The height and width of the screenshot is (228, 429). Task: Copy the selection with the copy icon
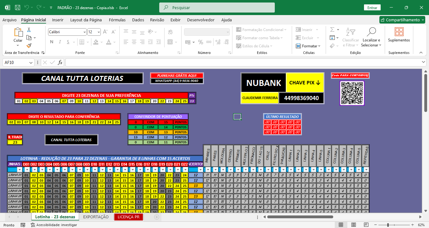pyautogui.click(x=29, y=38)
